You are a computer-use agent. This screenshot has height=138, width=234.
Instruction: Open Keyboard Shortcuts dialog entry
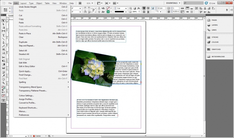pos(42,108)
